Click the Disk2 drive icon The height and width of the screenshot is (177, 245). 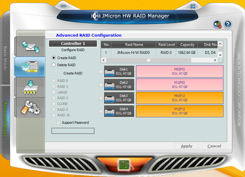click(x=110, y=86)
